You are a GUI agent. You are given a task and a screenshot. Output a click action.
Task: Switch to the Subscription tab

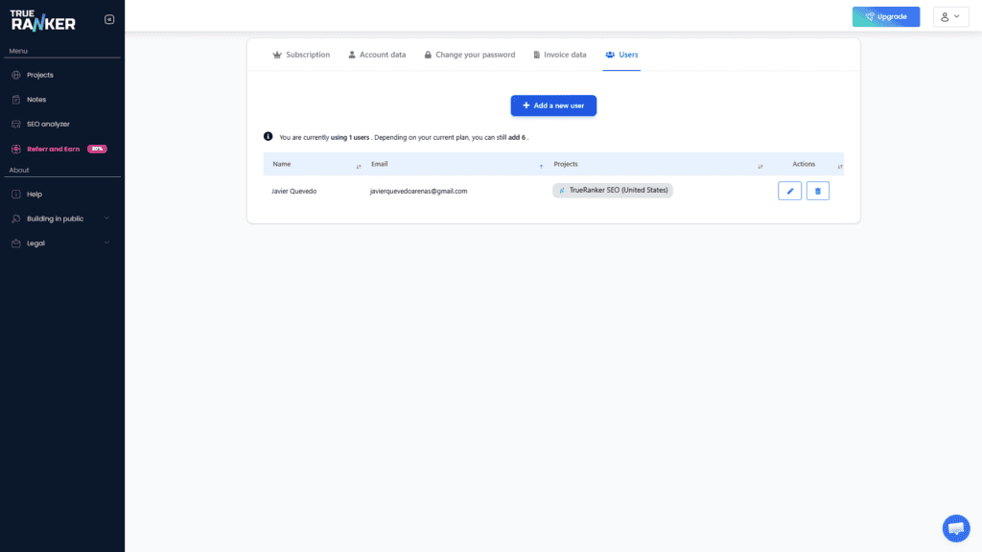[301, 55]
